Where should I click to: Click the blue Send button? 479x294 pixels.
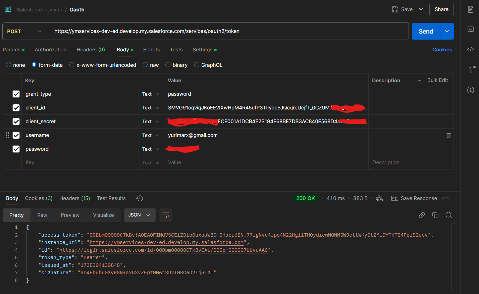(x=426, y=31)
